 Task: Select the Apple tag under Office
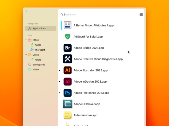(38, 45)
